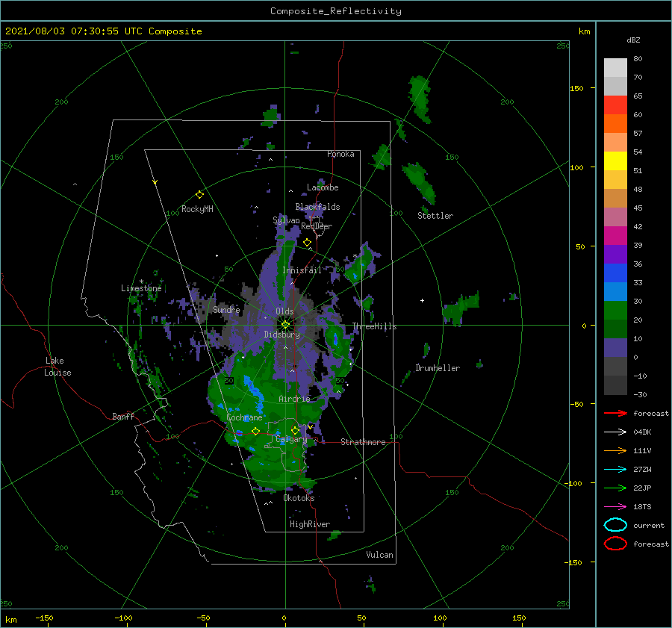Select the red forecast arrow legend icon
Viewport: 672px width, 628px height.
click(615, 413)
